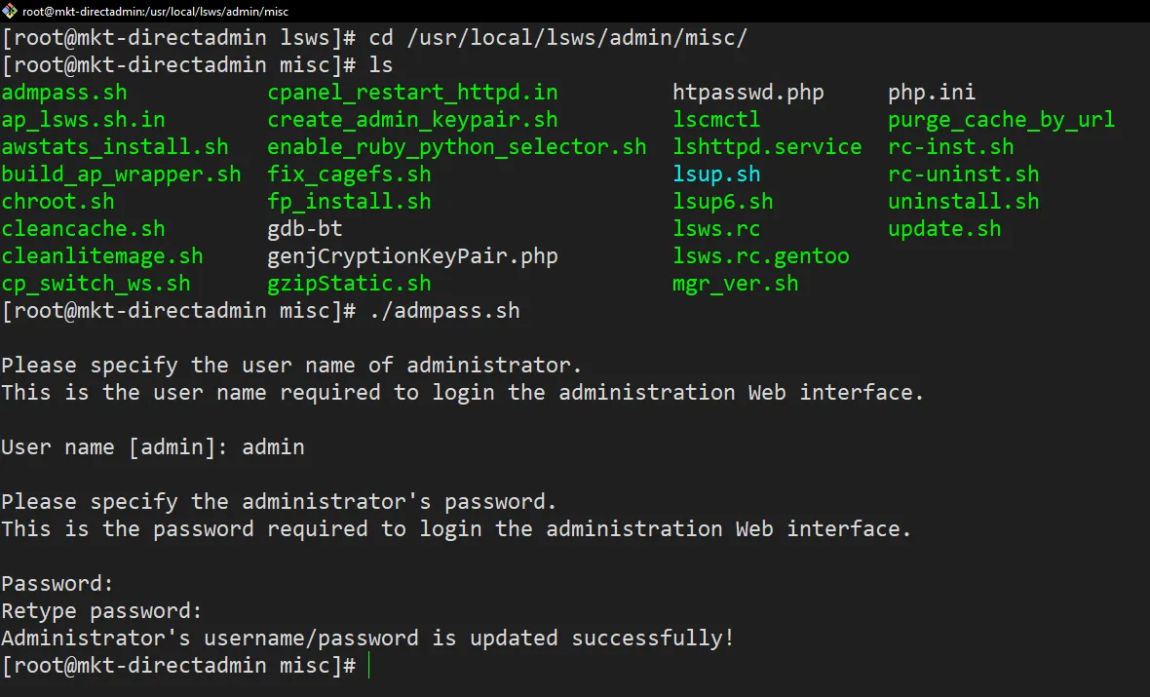The image size is (1150, 697).
Task: Click the purge_cache_by_url entry
Action: [1001, 120]
